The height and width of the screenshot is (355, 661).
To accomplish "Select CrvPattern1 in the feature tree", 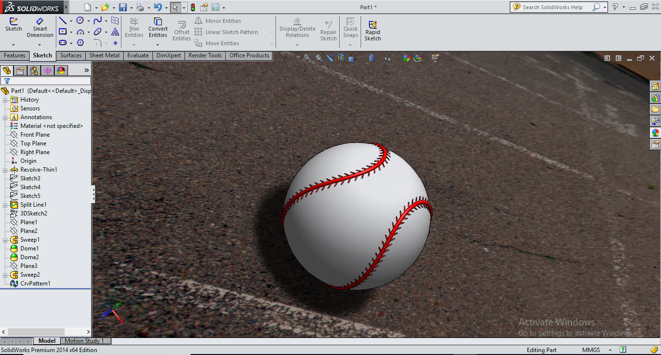I will tap(35, 284).
